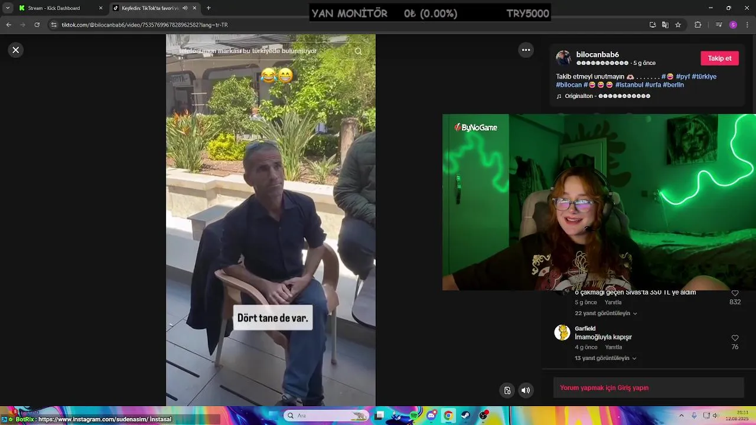Close the TikTok browser tab

click(194, 8)
